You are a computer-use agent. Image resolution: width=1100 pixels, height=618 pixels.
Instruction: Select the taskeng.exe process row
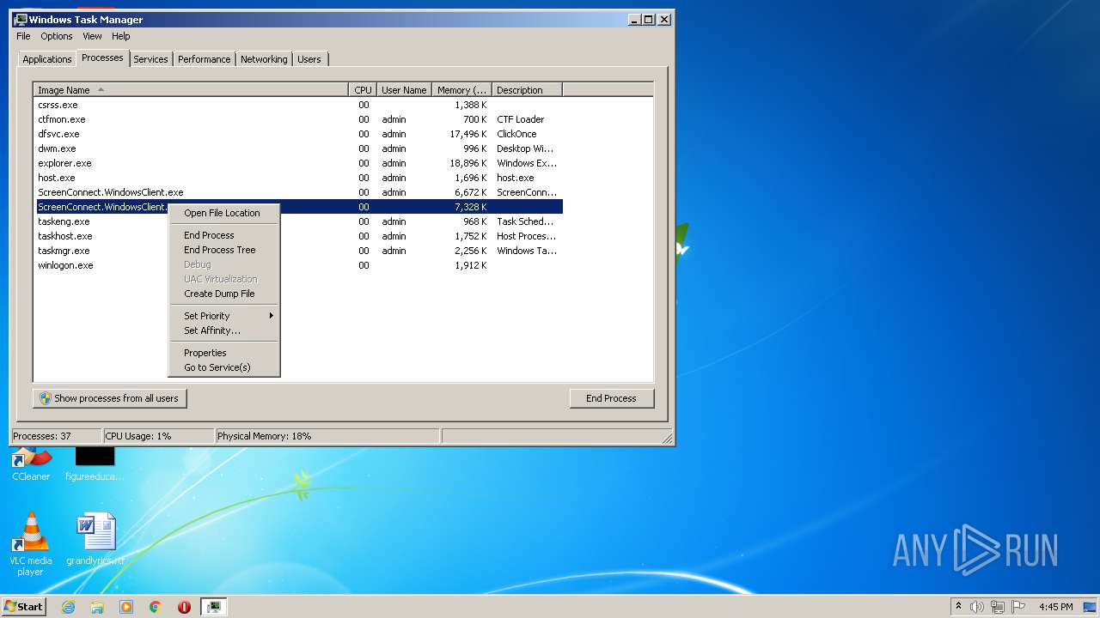pos(298,221)
